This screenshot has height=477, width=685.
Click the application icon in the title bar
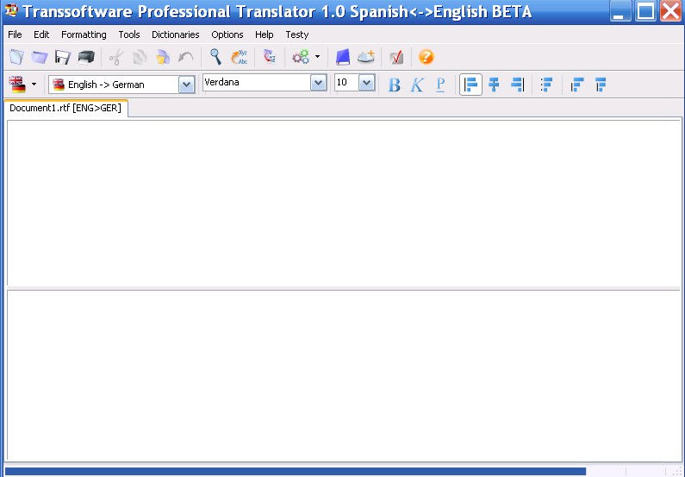[x=11, y=10]
